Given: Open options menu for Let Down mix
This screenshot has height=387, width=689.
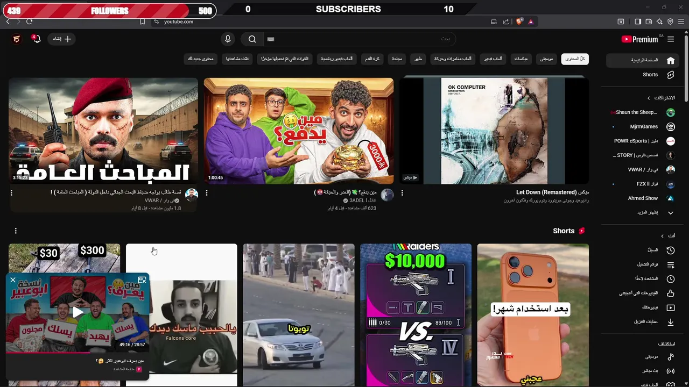Looking at the screenshot, I should tap(402, 192).
